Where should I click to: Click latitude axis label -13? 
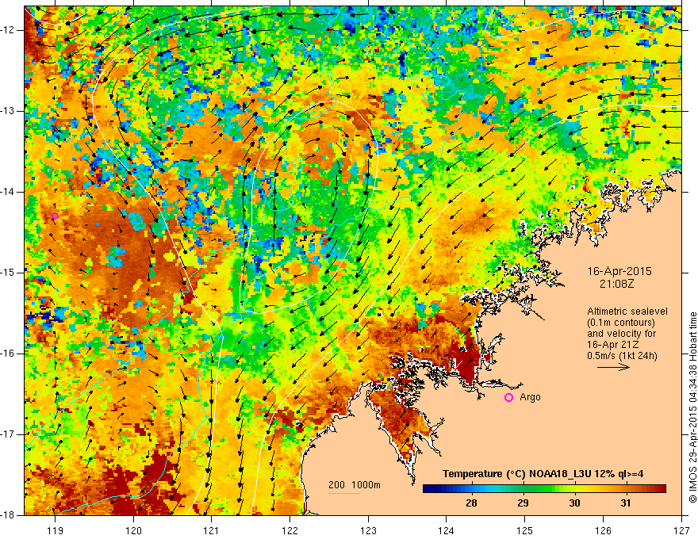(8, 111)
